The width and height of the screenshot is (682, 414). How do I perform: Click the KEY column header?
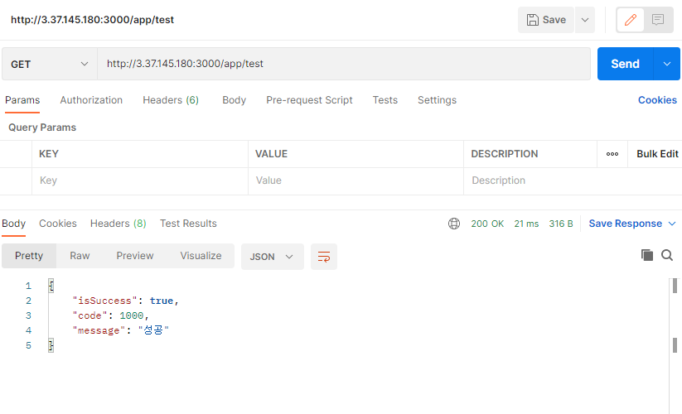[x=49, y=154]
